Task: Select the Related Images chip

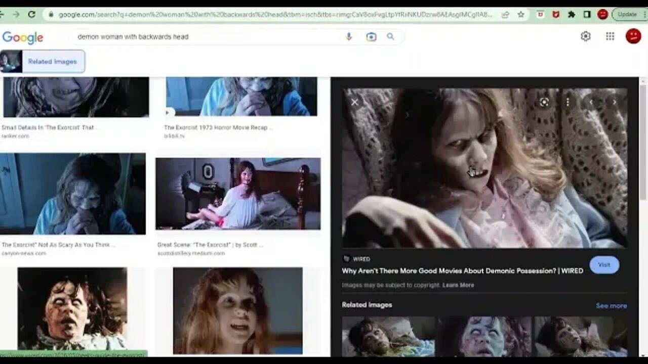Action: (x=43, y=62)
